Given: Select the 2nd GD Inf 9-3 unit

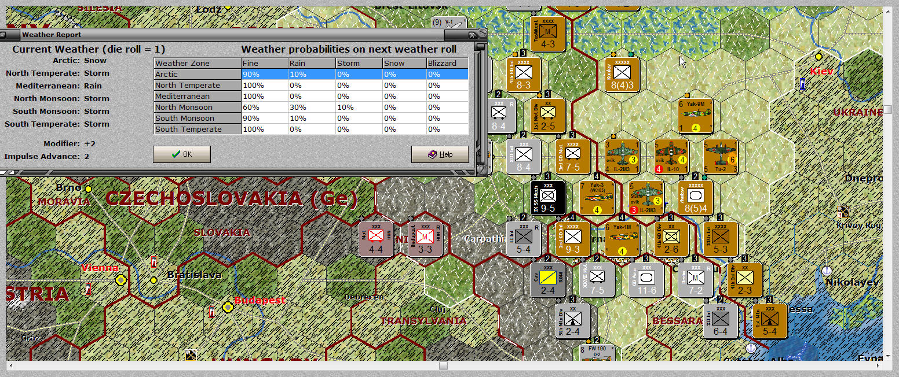Looking at the screenshot, I should click(573, 239).
